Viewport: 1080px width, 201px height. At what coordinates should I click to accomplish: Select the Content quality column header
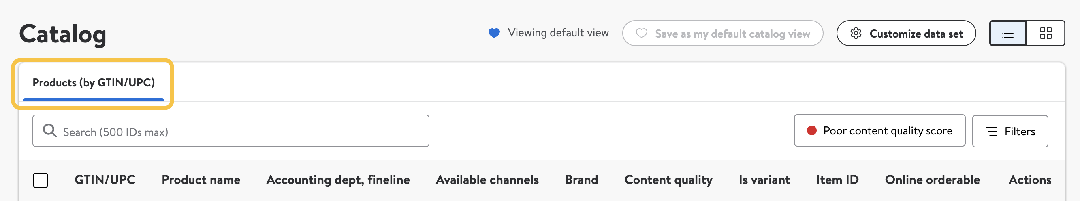pos(668,180)
